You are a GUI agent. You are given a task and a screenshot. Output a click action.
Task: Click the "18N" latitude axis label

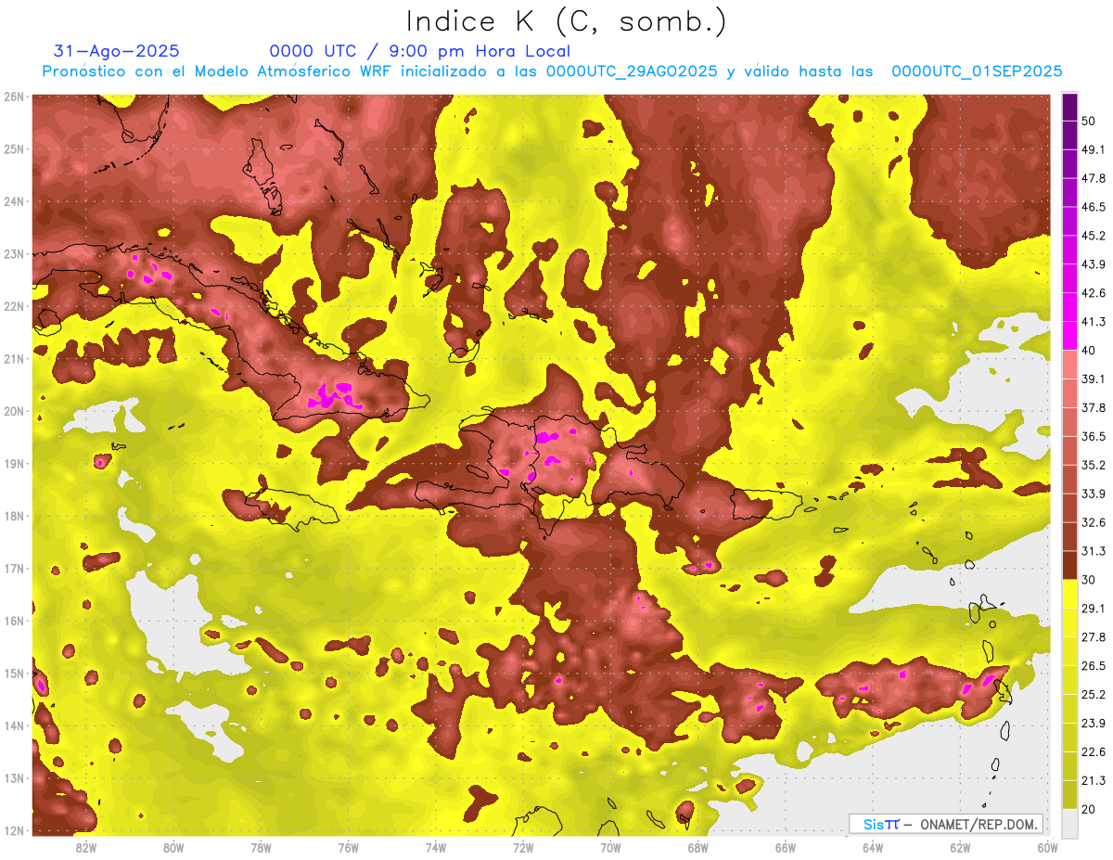[14, 516]
